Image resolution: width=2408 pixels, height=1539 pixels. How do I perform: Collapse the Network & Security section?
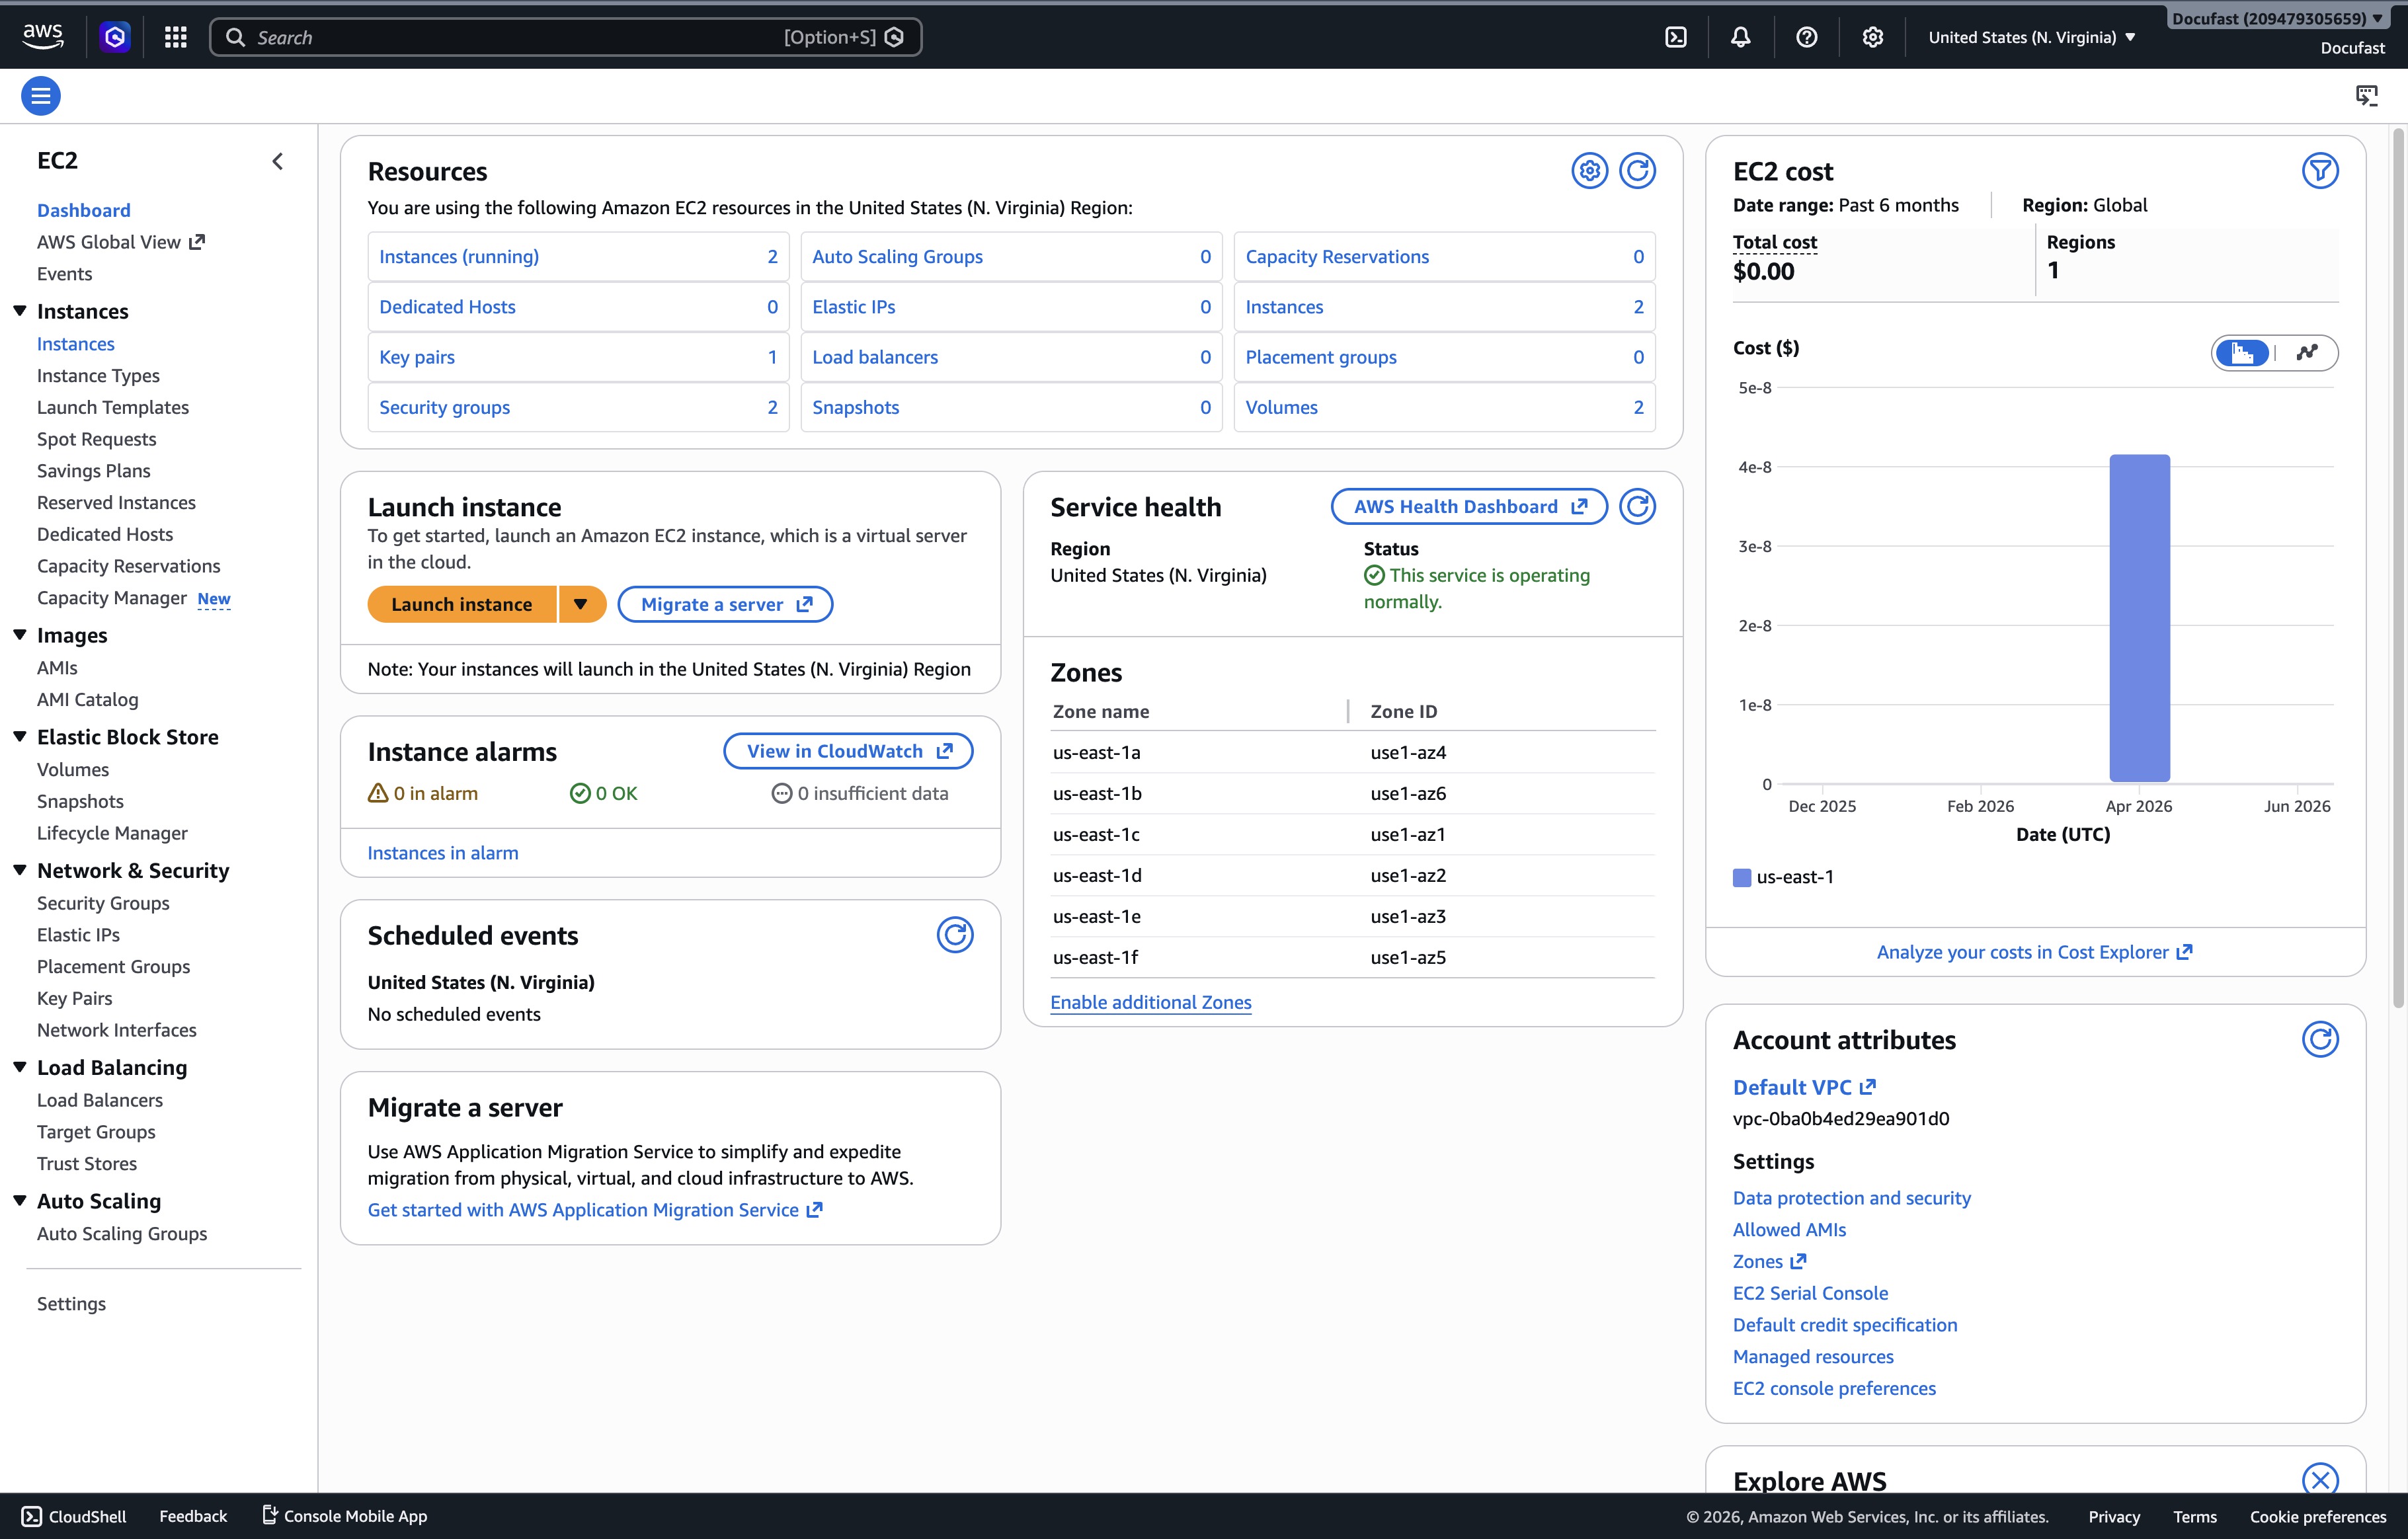click(x=19, y=870)
